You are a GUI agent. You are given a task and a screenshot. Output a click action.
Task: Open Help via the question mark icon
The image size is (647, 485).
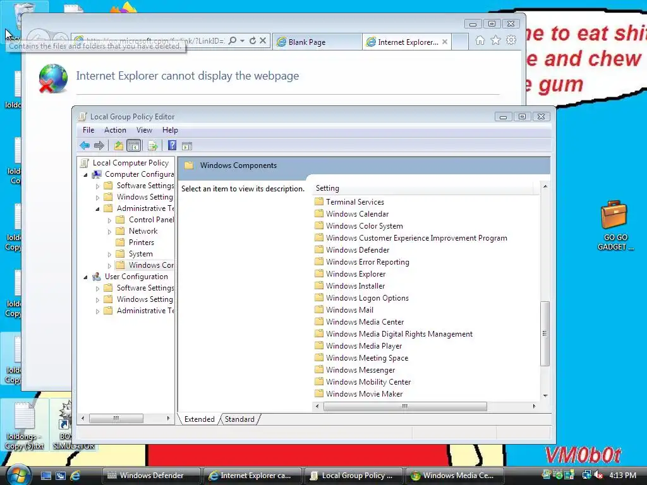coord(172,146)
